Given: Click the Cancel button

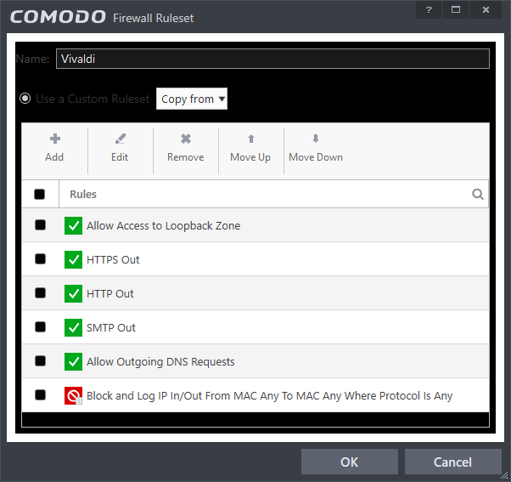Looking at the screenshot, I should 453,462.
